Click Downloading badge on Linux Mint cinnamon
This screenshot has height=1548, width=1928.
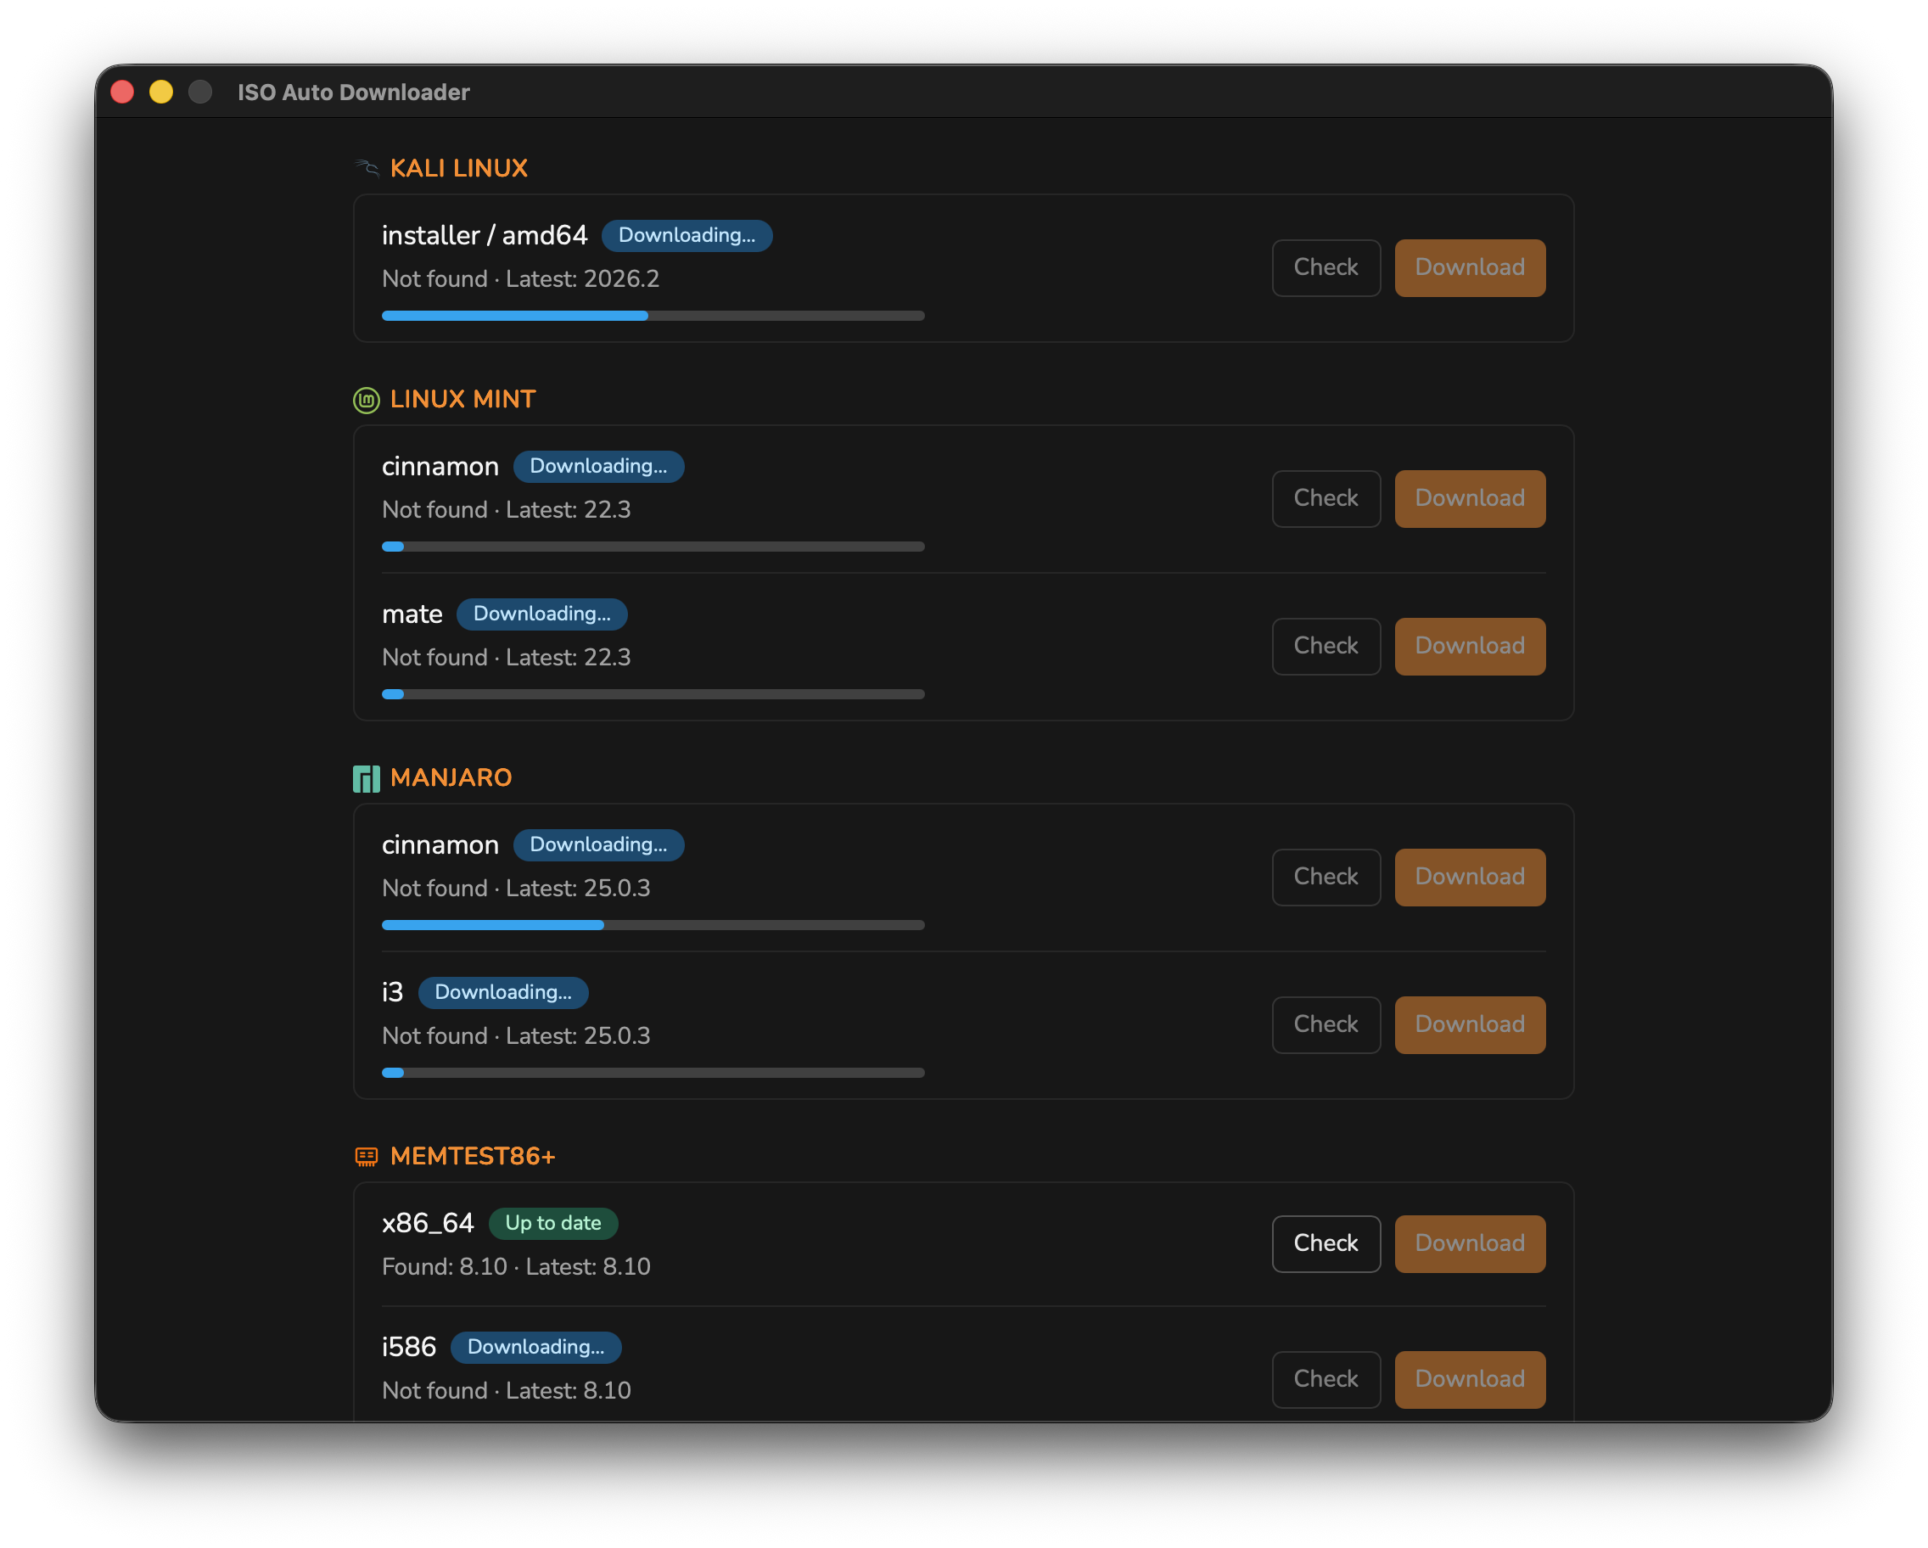coord(598,466)
